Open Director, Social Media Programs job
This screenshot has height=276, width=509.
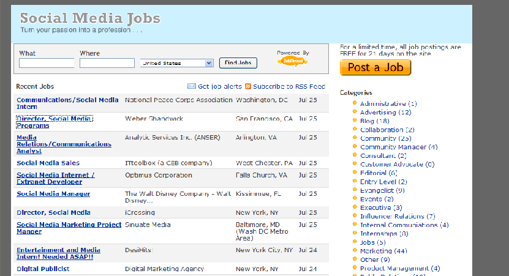(55, 122)
